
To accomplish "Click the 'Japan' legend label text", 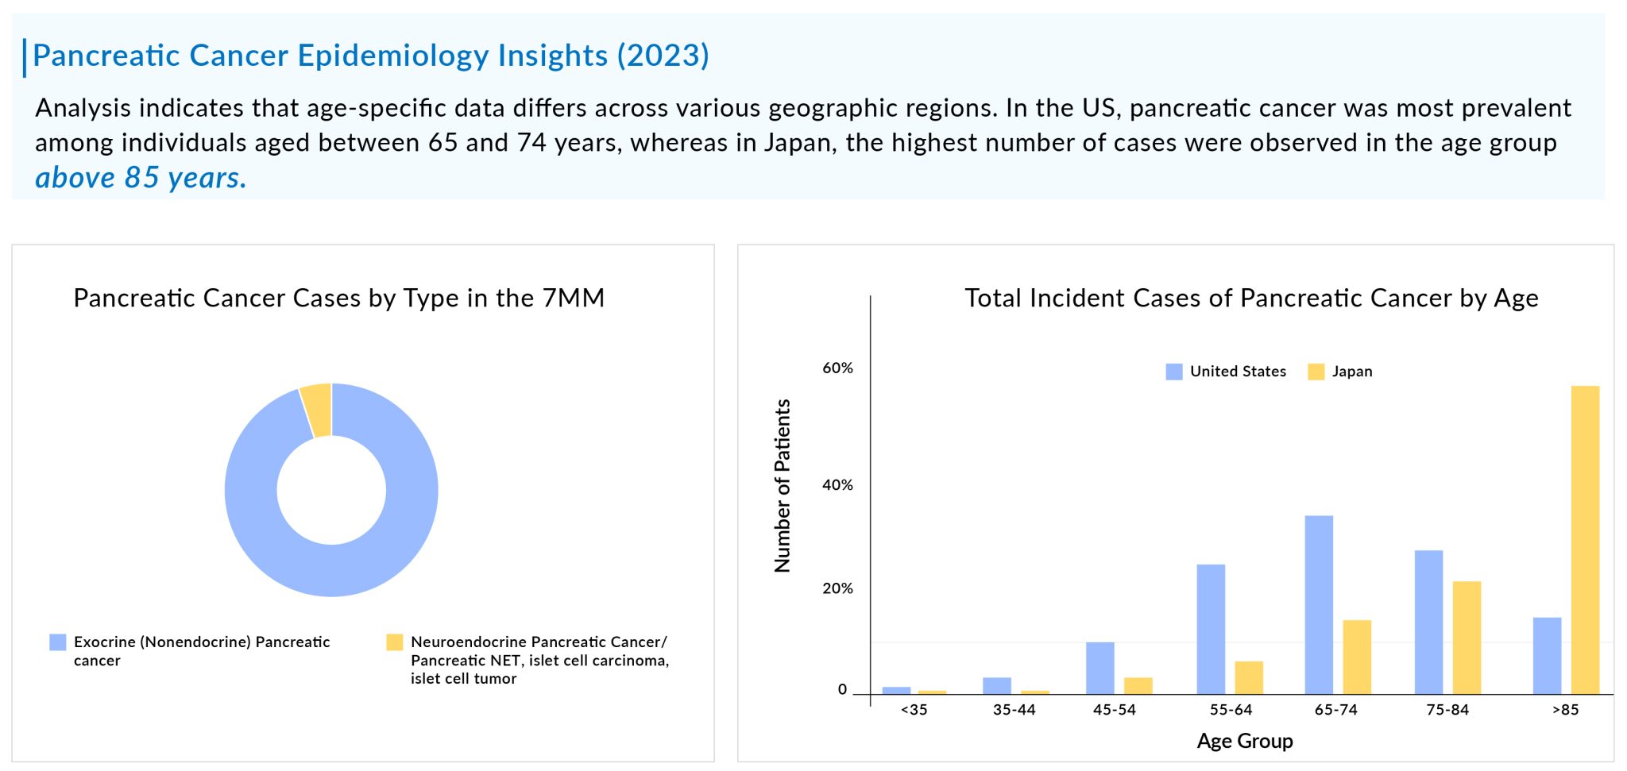I will tap(1352, 372).
